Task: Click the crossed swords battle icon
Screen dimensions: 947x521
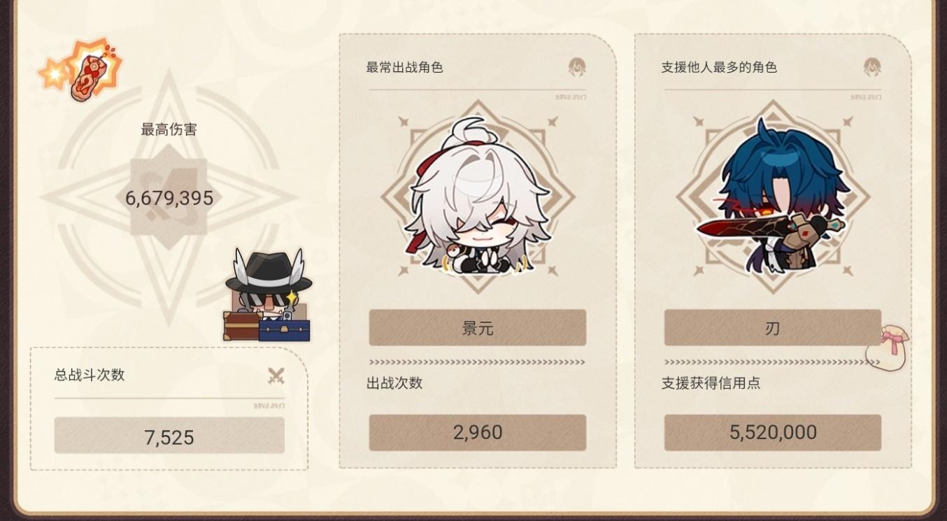Action: coord(276,376)
